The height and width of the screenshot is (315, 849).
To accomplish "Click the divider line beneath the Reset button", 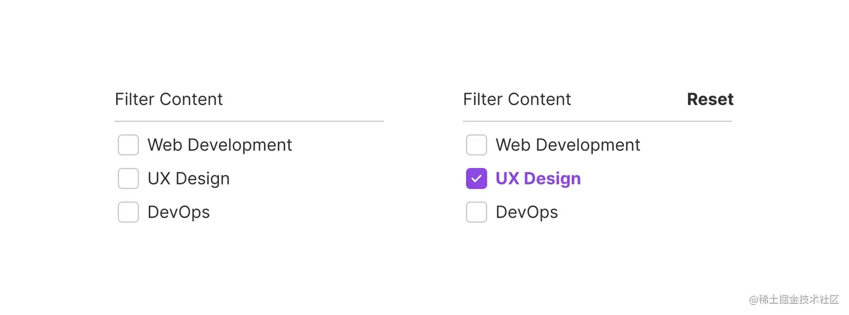I will (597, 121).
